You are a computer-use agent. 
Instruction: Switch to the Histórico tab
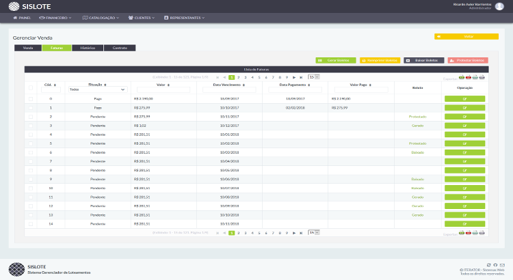point(88,48)
